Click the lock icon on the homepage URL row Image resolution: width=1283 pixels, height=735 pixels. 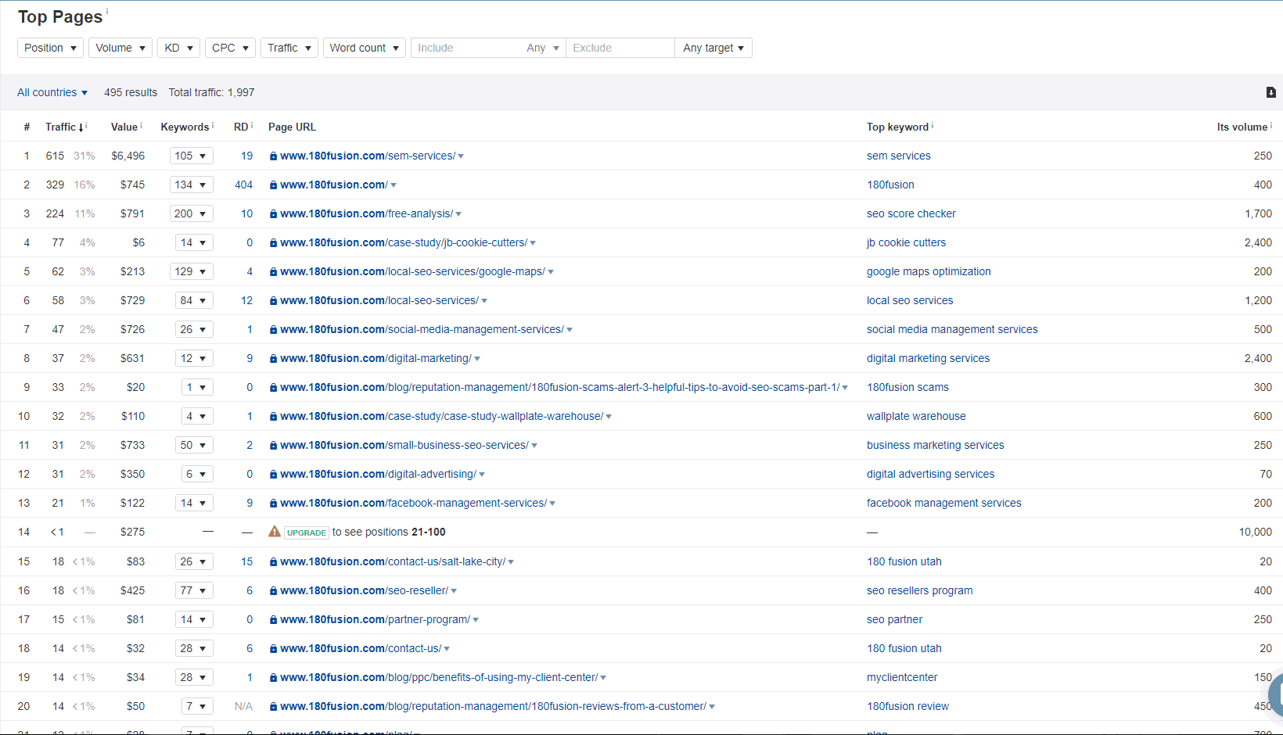click(272, 185)
